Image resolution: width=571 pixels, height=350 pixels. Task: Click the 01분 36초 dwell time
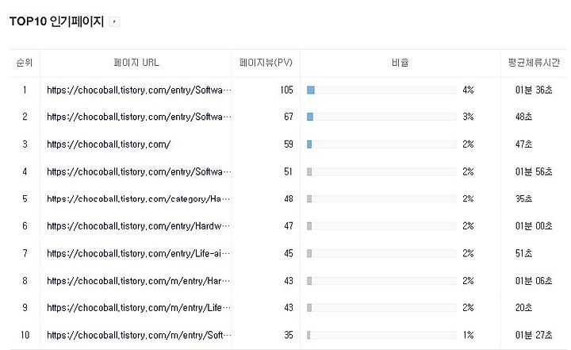[x=534, y=90]
